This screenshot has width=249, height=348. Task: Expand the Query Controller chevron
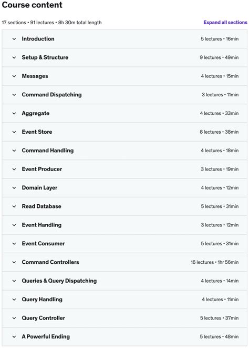(14, 319)
